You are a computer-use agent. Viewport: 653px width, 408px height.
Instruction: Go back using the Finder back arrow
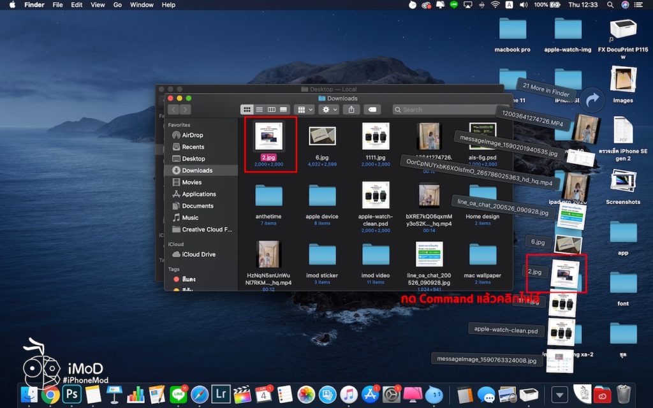[173, 110]
